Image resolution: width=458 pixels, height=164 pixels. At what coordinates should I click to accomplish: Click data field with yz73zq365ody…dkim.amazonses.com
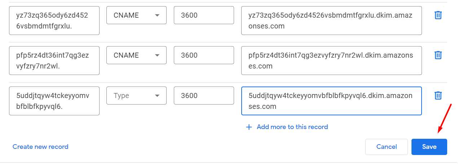[x=331, y=21]
